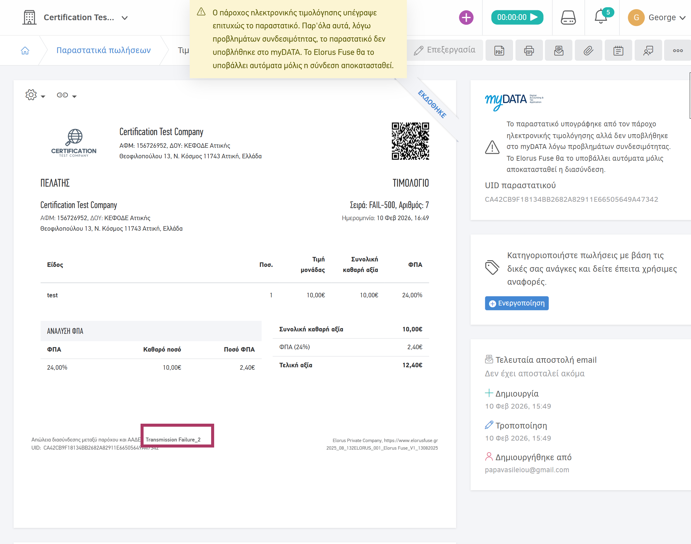
Task: Open the notepad calendar icon
Action: point(618,50)
